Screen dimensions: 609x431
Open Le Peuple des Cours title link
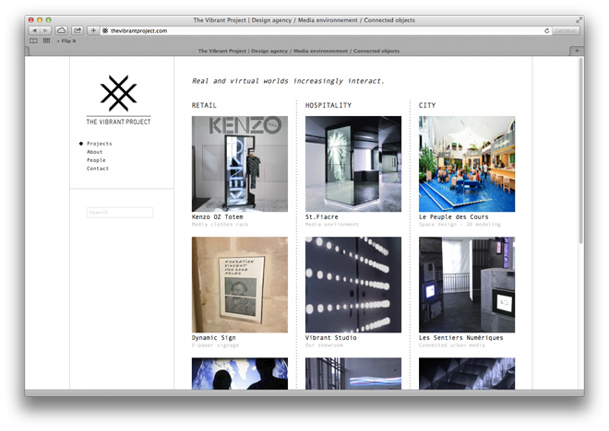(454, 217)
